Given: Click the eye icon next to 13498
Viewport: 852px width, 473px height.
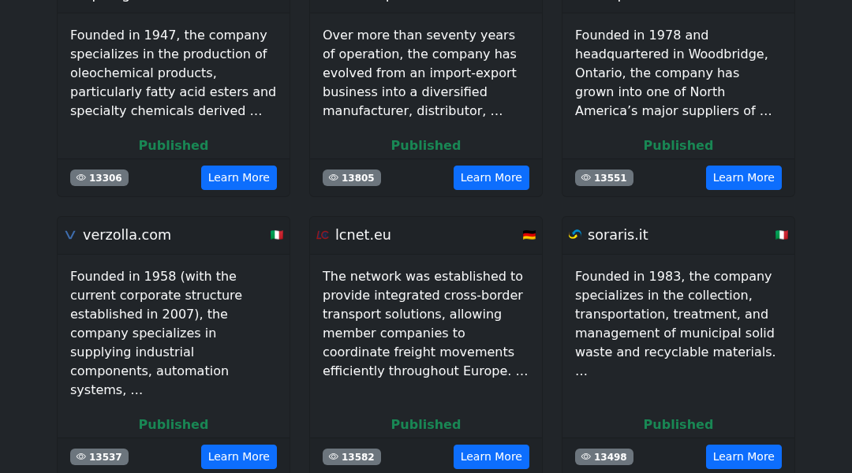Looking at the screenshot, I should [x=585, y=456].
